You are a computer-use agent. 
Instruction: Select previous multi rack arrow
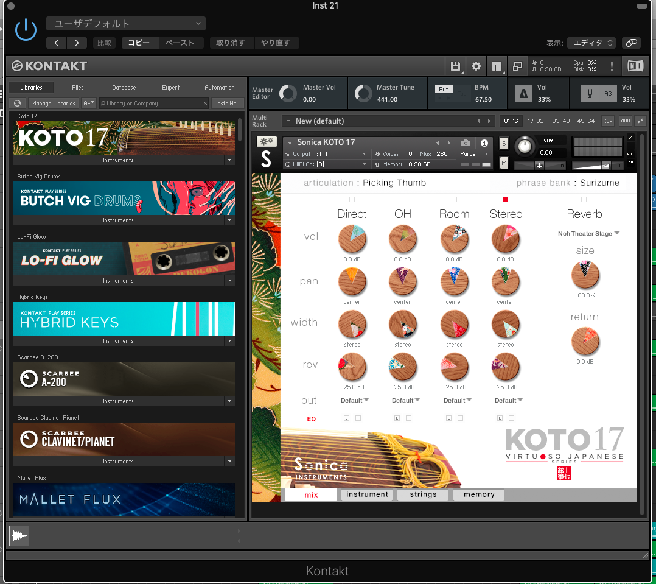click(x=478, y=121)
